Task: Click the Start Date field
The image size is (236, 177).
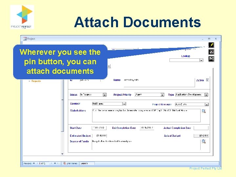Action: [99, 128]
